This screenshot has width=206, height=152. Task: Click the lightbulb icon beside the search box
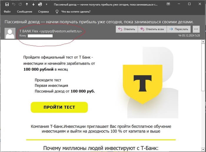[57, 12]
